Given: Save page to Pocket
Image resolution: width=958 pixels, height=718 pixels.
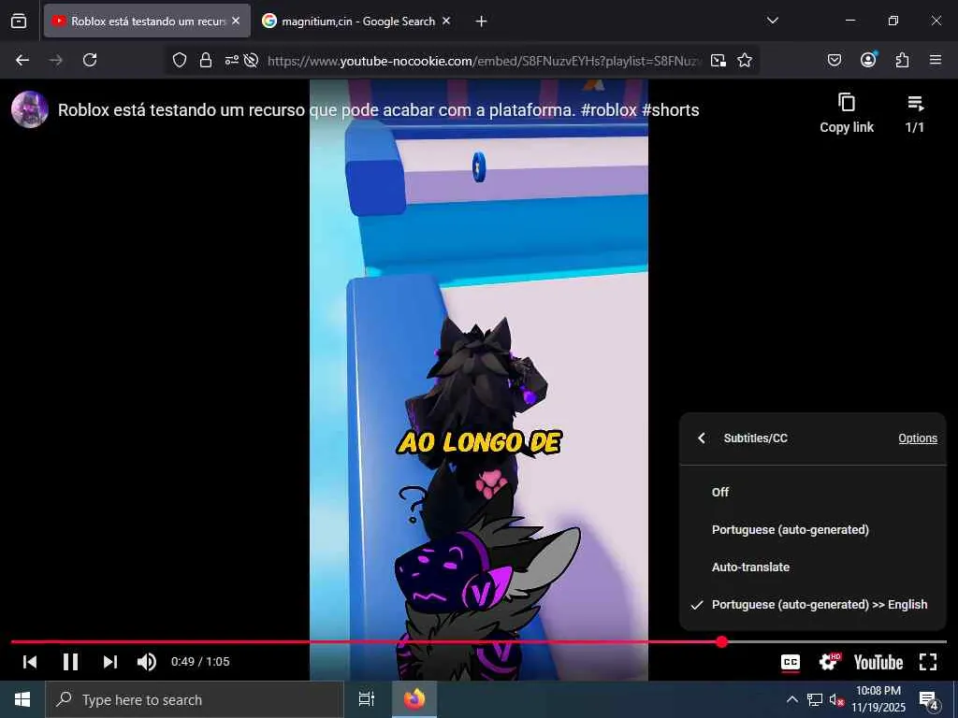Looking at the screenshot, I should pyautogui.click(x=834, y=60).
